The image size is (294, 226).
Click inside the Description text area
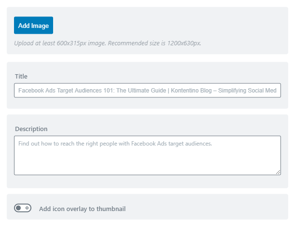click(x=147, y=155)
